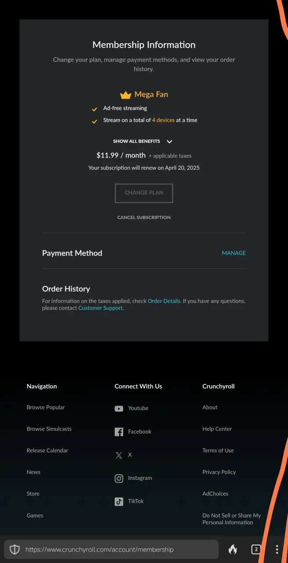Go to Browse Popular in Navigation
This screenshot has height=563, width=288.
tap(46, 408)
